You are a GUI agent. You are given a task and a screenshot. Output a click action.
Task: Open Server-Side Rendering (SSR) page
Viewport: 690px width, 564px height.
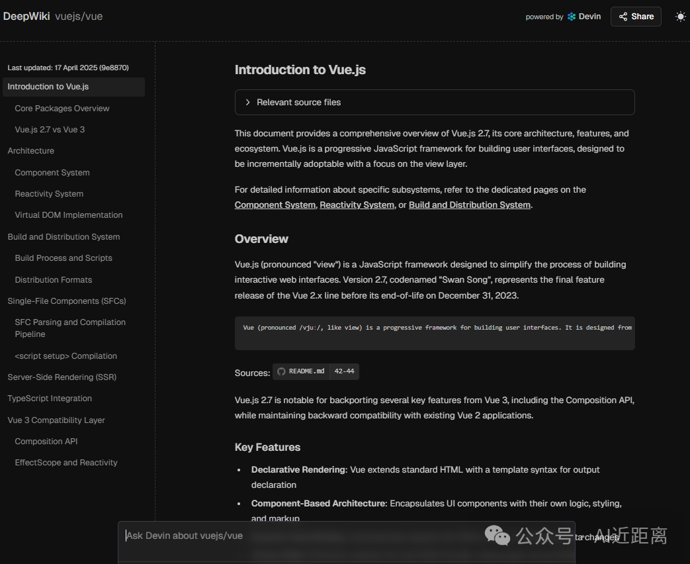pos(62,377)
